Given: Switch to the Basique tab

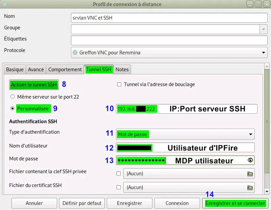Looking at the screenshot, I should pos(15,69).
